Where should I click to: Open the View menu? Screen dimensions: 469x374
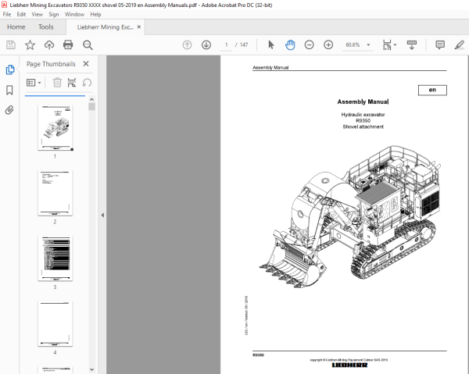[37, 14]
